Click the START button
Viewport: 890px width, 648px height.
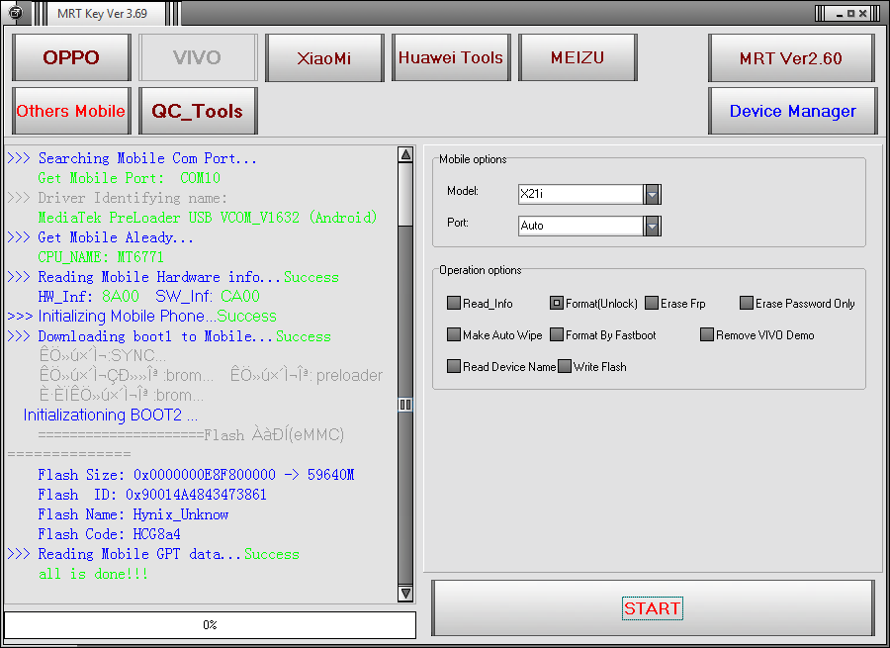coord(653,608)
